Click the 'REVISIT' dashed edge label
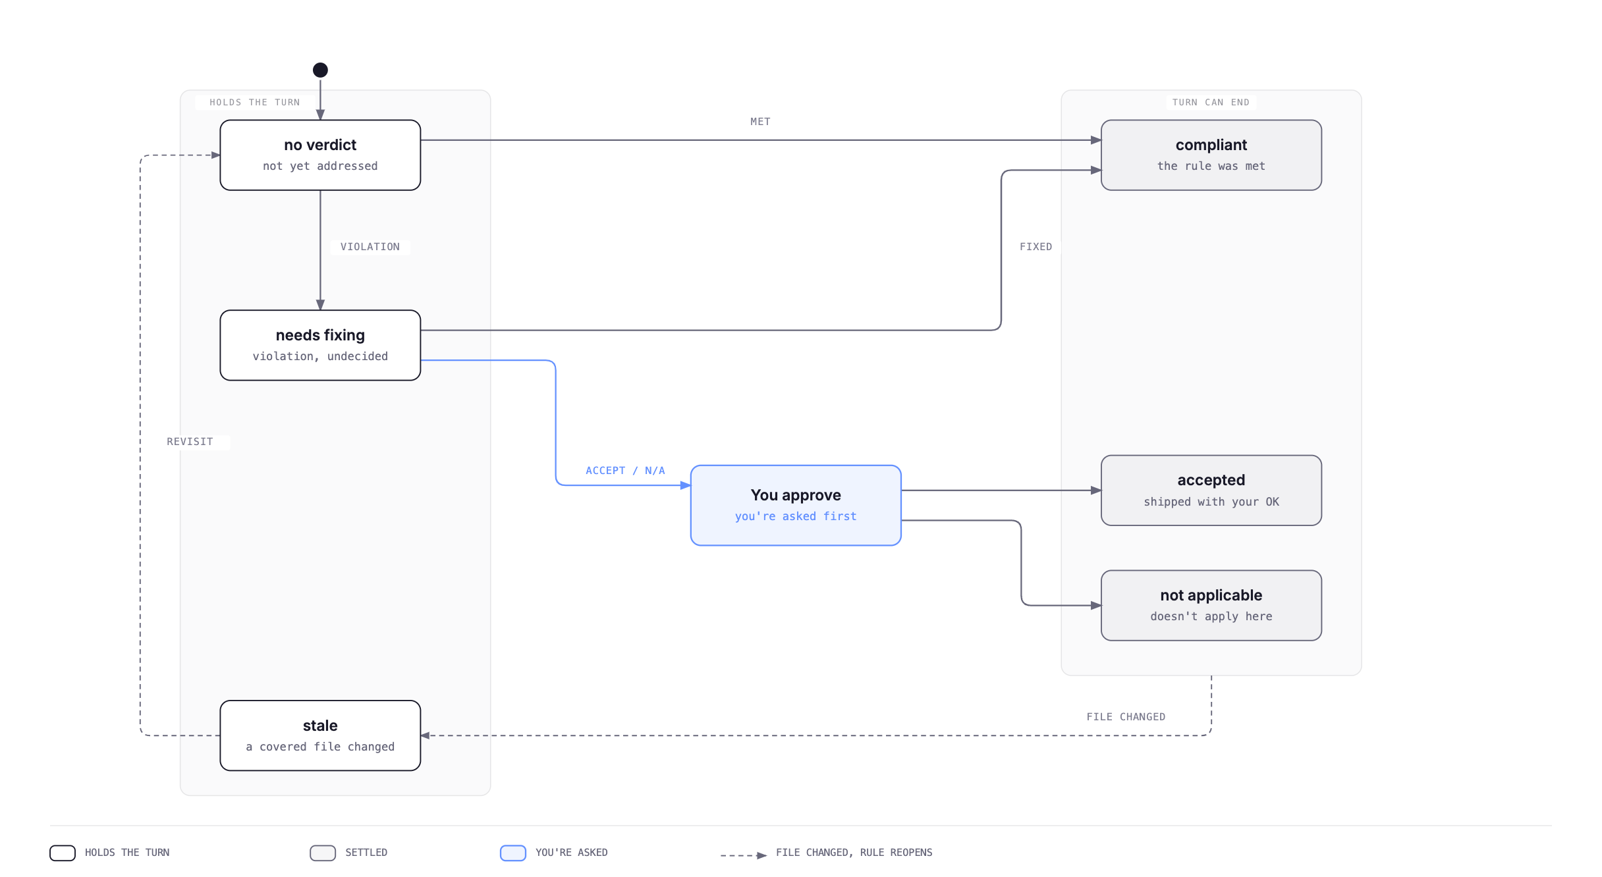This screenshot has height=877, width=1602. pos(190,442)
